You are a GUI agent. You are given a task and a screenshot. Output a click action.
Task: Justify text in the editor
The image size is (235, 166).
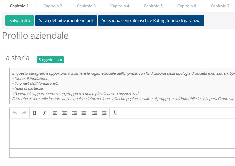pos(84,113)
